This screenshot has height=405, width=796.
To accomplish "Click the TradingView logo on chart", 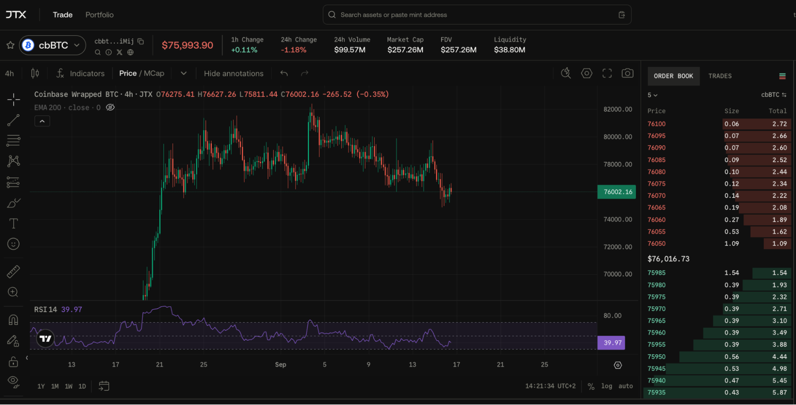I will [x=45, y=338].
